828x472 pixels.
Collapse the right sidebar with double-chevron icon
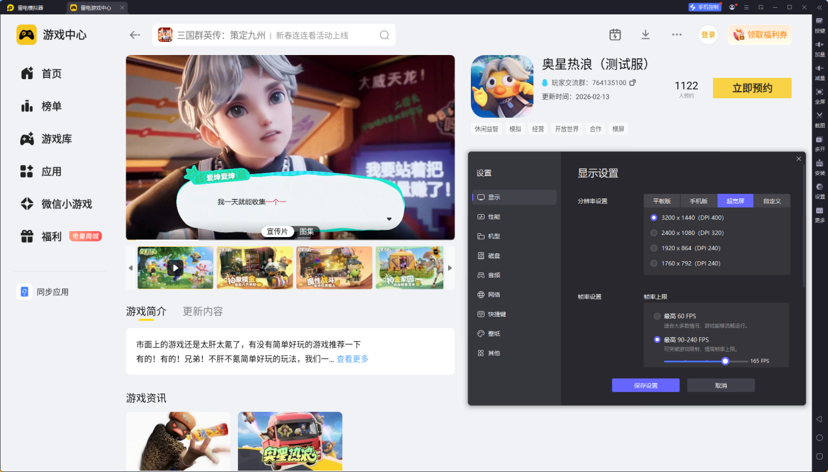pos(819,7)
